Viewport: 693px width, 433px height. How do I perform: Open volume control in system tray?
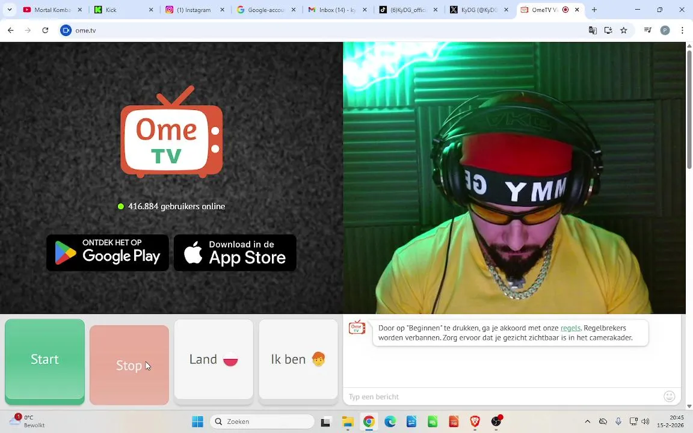(645, 422)
